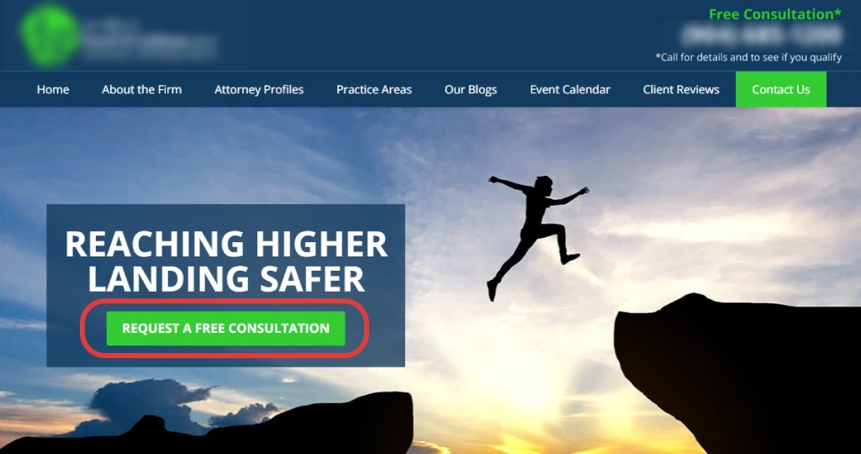Click the green Free Consultation* header text
Image resolution: width=861 pixels, height=454 pixels.
[774, 13]
